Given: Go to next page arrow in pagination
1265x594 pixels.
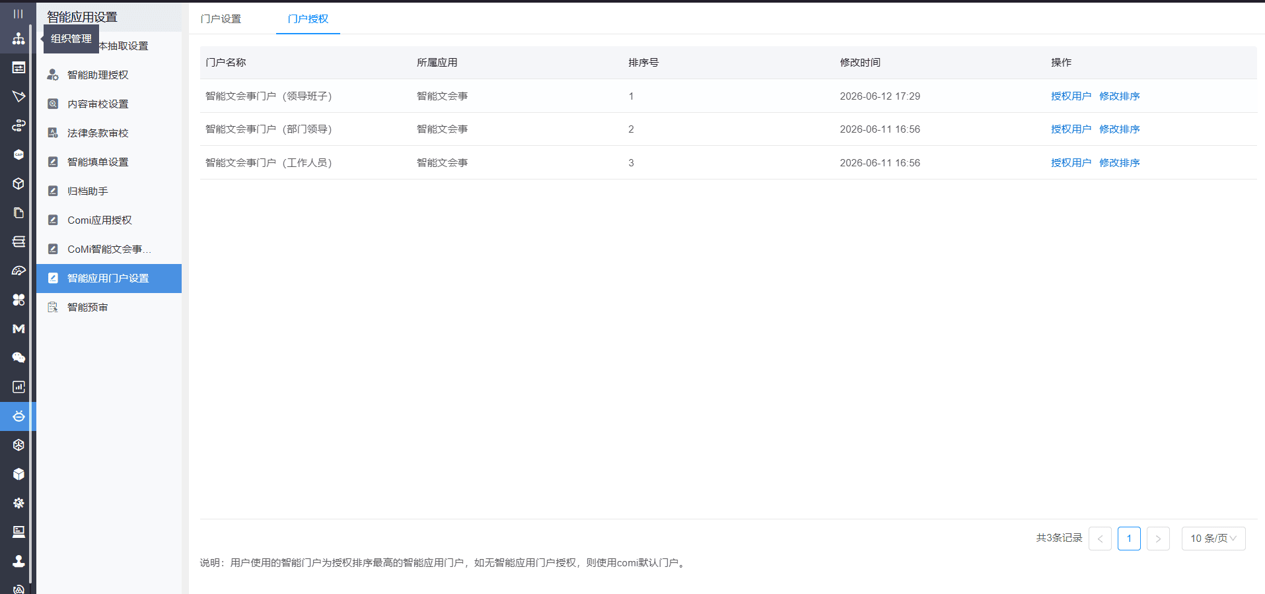Looking at the screenshot, I should (x=1158, y=539).
